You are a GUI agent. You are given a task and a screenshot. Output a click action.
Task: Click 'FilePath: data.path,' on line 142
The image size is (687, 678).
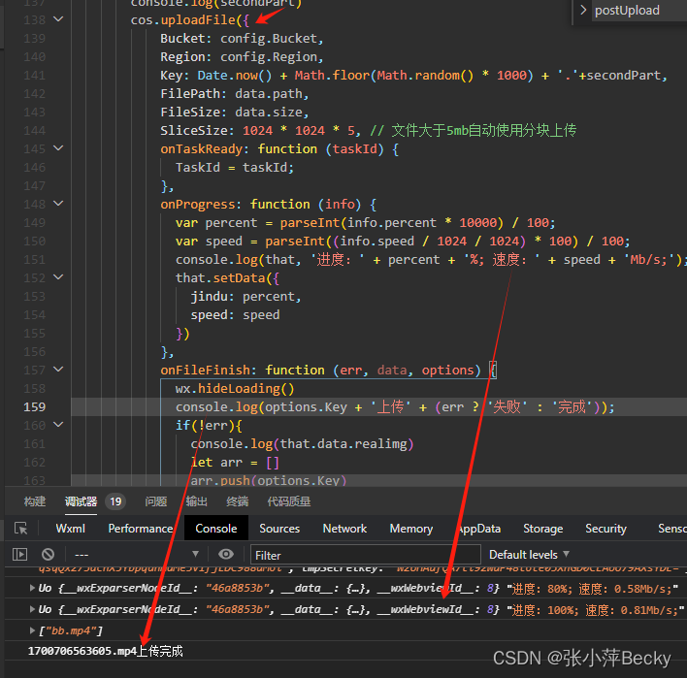235,94
